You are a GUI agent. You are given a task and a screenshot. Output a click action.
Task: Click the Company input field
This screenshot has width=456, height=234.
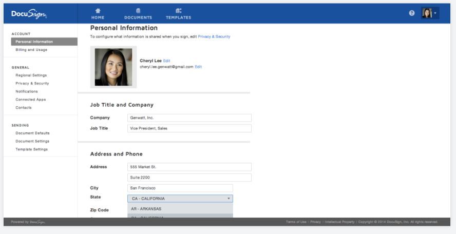coord(189,118)
